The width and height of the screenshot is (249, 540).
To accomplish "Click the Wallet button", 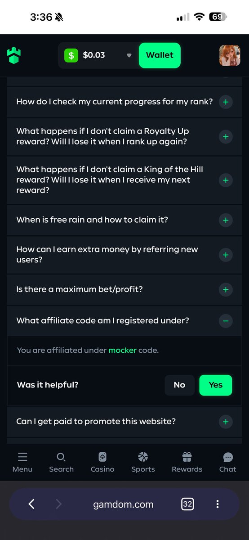I will pos(160,55).
